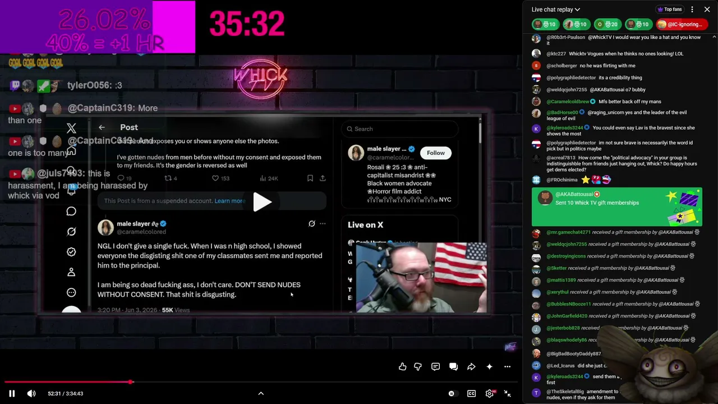The height and width of the screenshot is (404, 718).
Task: Open the @caramelcolored handle under the tweet author
Action: tap(141, 232)
